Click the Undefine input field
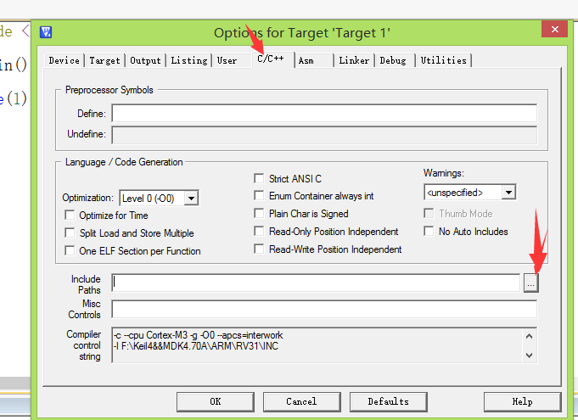Image resolution: width=578 pixels, height=420 pixels. pos(324,135)
